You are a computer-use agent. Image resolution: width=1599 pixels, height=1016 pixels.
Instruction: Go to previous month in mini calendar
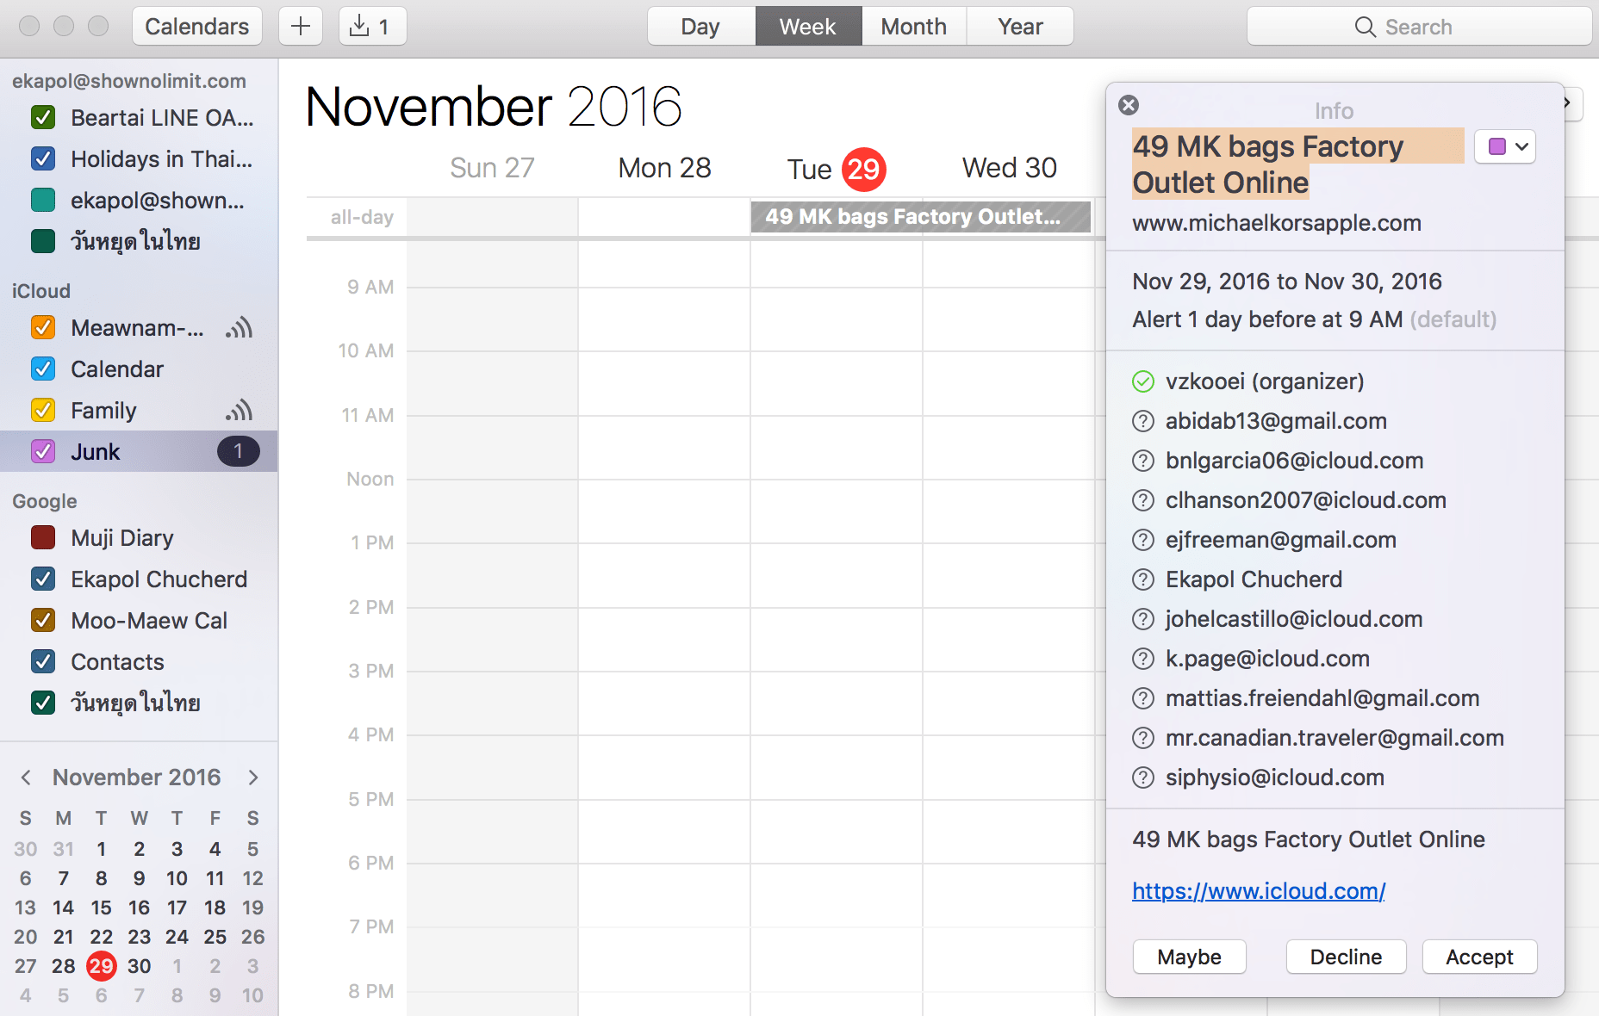tap(26, 777)
